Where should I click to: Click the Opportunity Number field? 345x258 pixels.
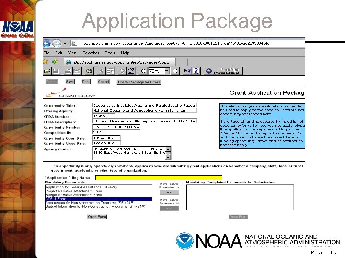116,127
